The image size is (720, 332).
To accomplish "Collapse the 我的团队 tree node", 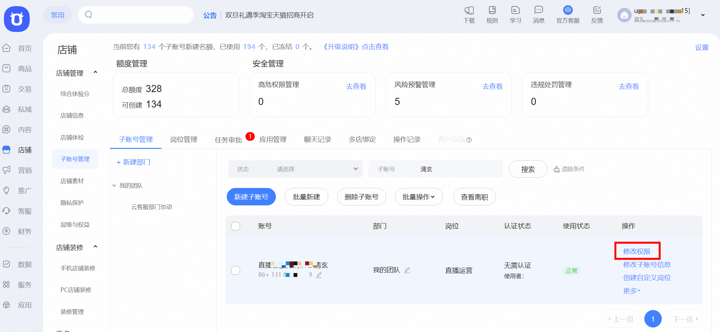I will (114, 186).
